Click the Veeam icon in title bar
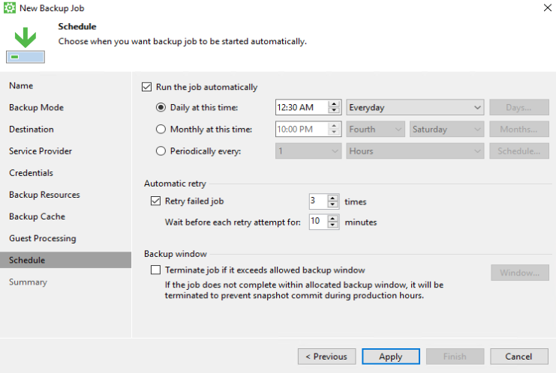The height and width of the screenshot is (373, 556). point(11,8)
